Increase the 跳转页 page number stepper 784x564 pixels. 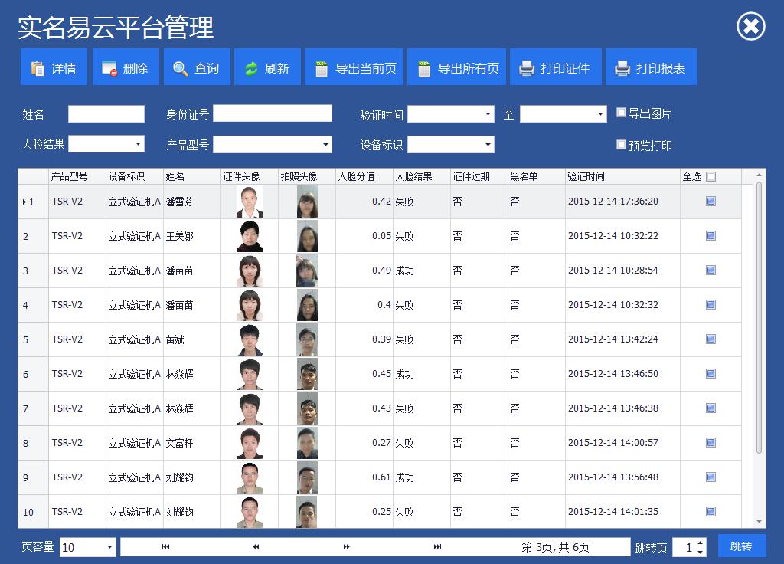tap(701, 543)
